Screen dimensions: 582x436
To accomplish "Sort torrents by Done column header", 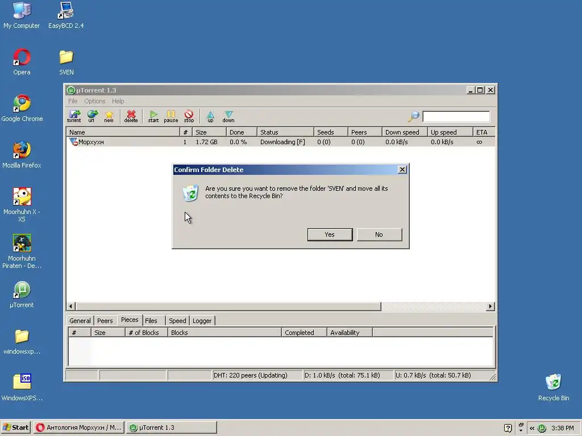I will [x=242, y=132].
